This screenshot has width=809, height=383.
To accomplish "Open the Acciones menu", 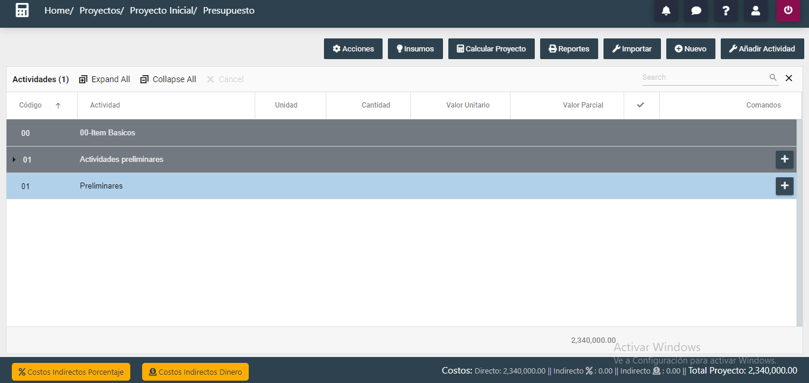I will pyautogui.click(x=353, y=48).
